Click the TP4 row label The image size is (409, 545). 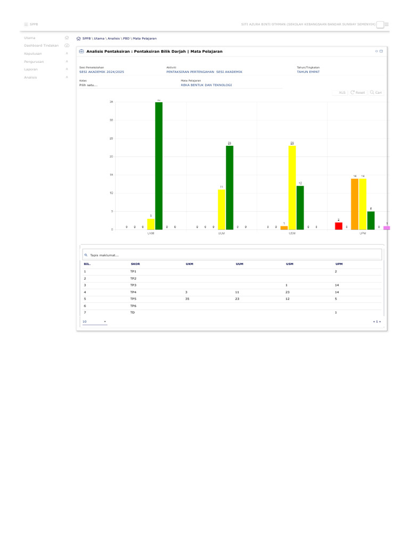coord(133,292)
